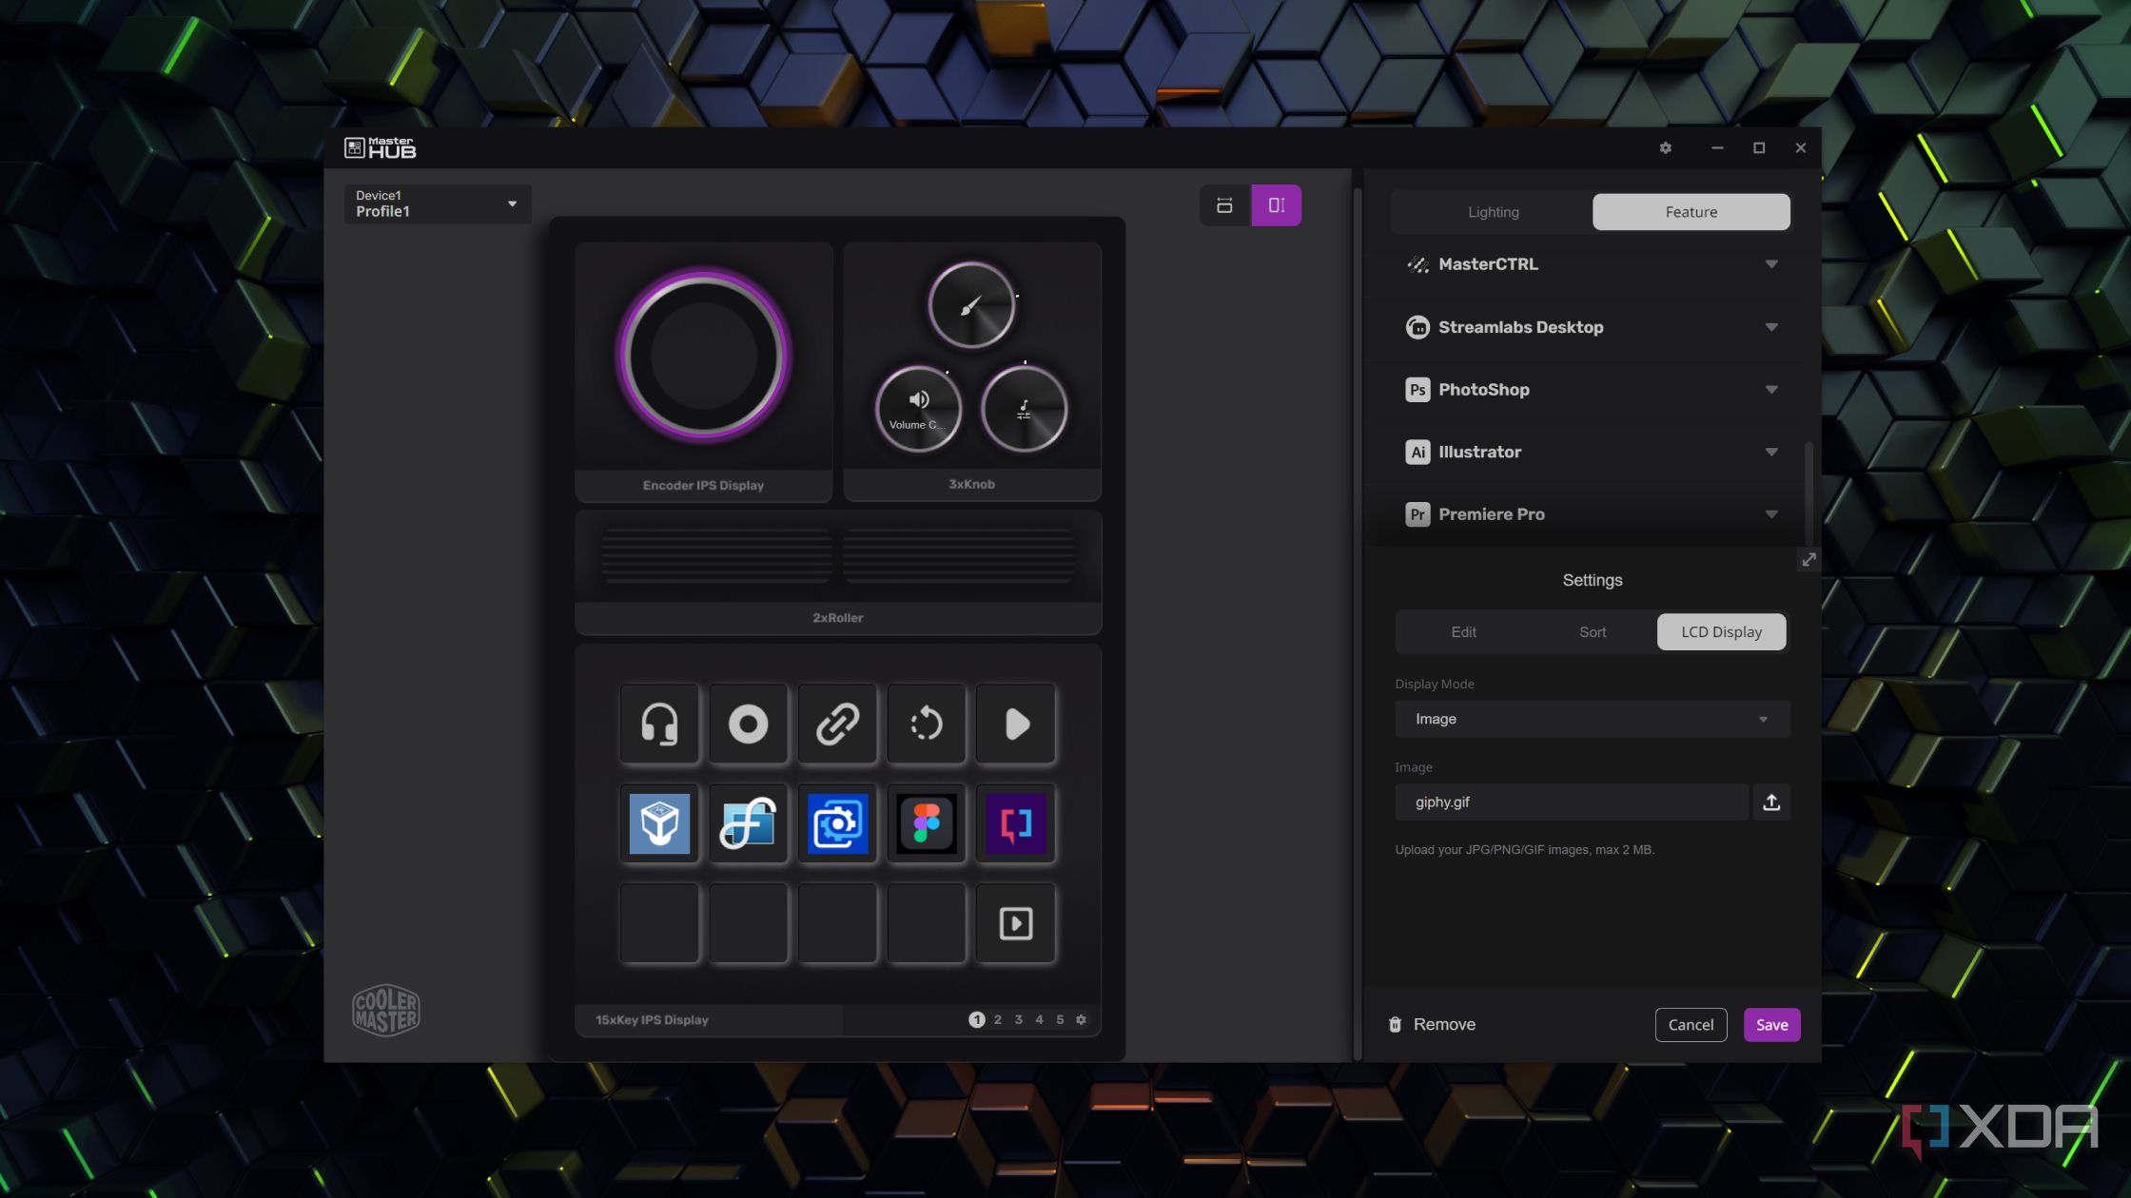Click the Save button
The width and height of the screenshot is (2131, 1198).
tap(1771, 1025)
